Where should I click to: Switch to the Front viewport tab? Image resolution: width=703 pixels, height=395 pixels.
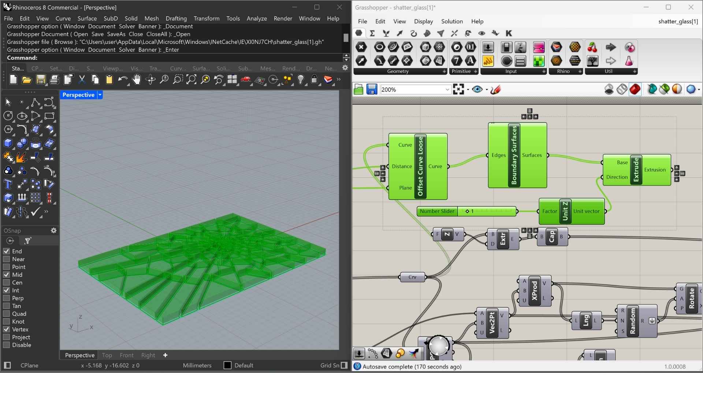pos(127,355)
